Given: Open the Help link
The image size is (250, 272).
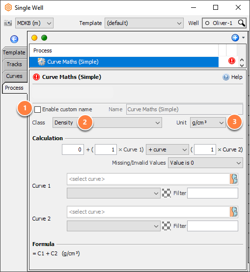Looking at the screenshot, I should click(232, 77).
